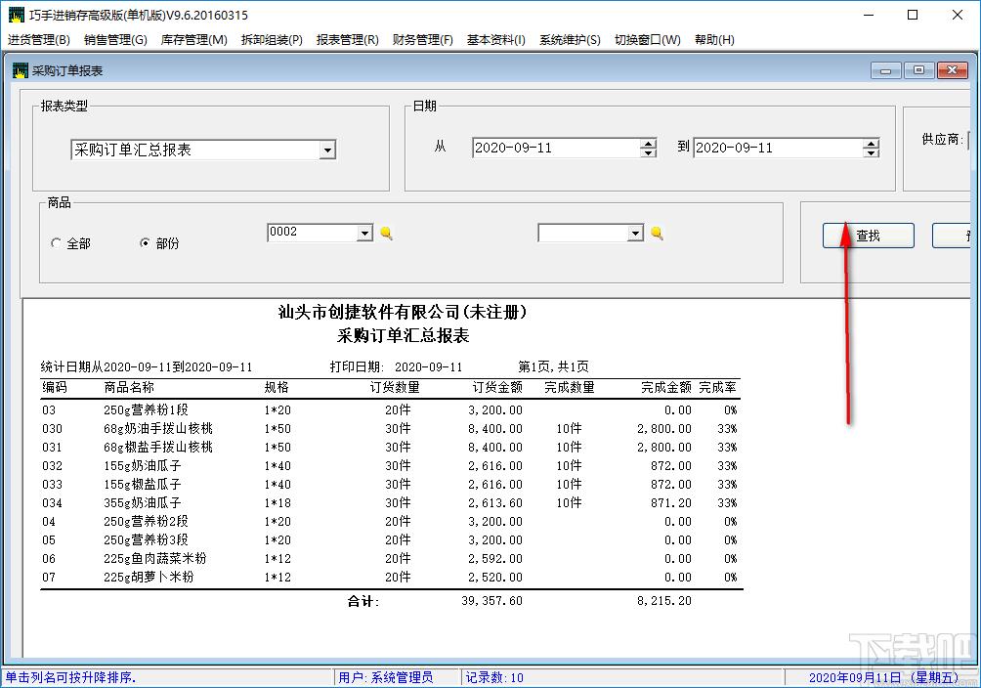Click the status bar date 2020年09月11日
This screenshot has height=688, width=981.
point(855,677)
